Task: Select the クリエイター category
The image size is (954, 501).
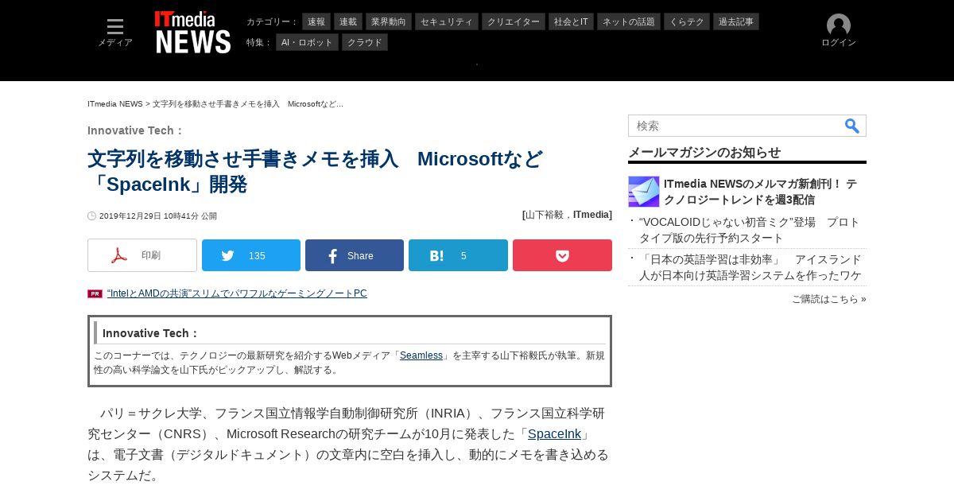Action: (514, 21)
